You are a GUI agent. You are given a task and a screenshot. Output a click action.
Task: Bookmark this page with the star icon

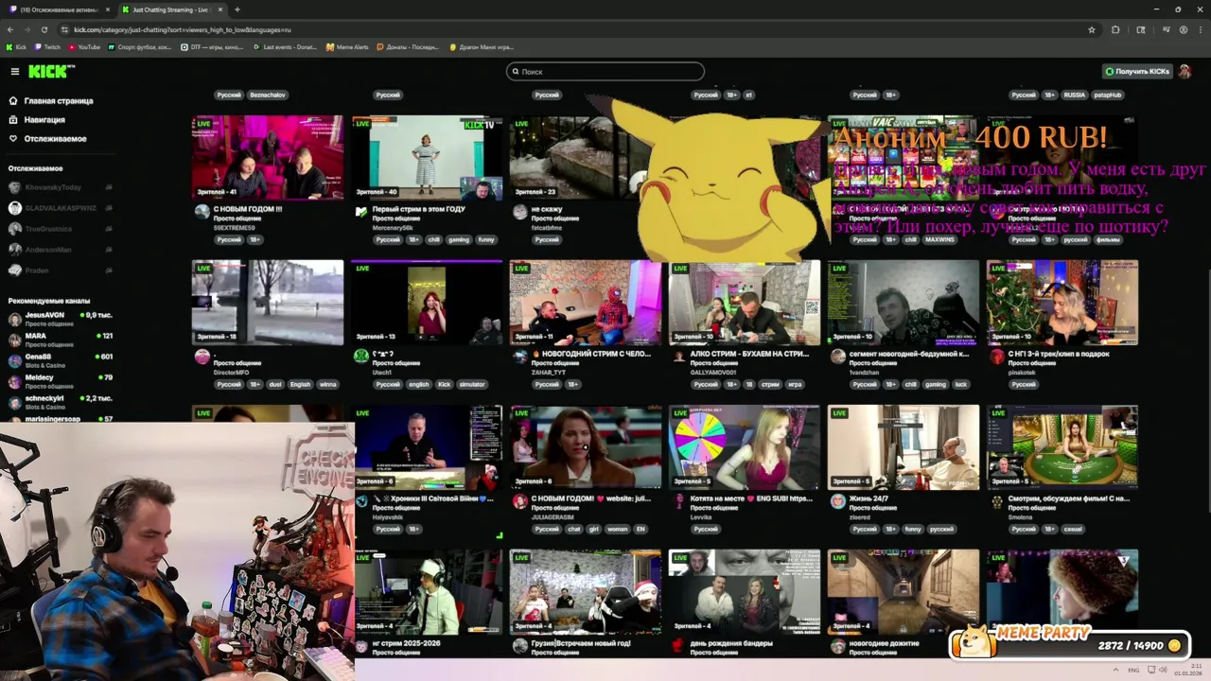[1092, 29]
